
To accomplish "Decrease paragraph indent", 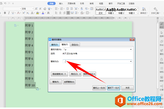I will point(68,9).
